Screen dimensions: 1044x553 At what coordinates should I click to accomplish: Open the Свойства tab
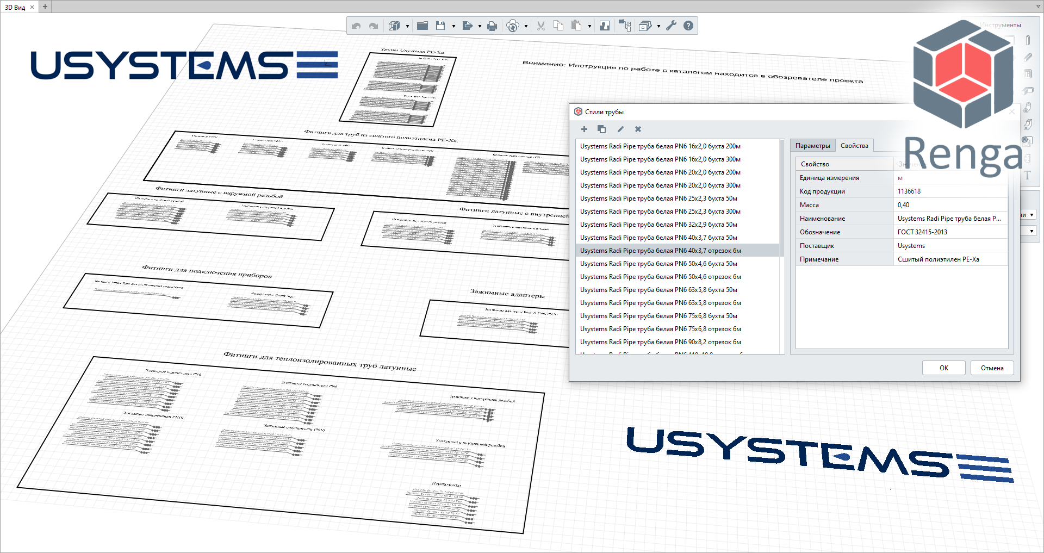854,146
